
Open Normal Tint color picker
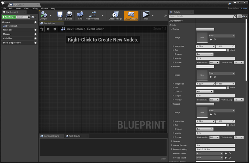point(211,50)
